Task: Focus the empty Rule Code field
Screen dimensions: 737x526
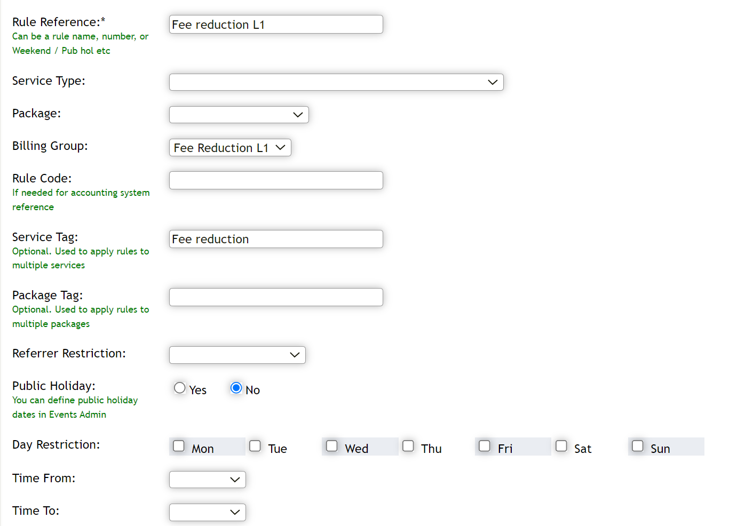Action: [275, 180]
